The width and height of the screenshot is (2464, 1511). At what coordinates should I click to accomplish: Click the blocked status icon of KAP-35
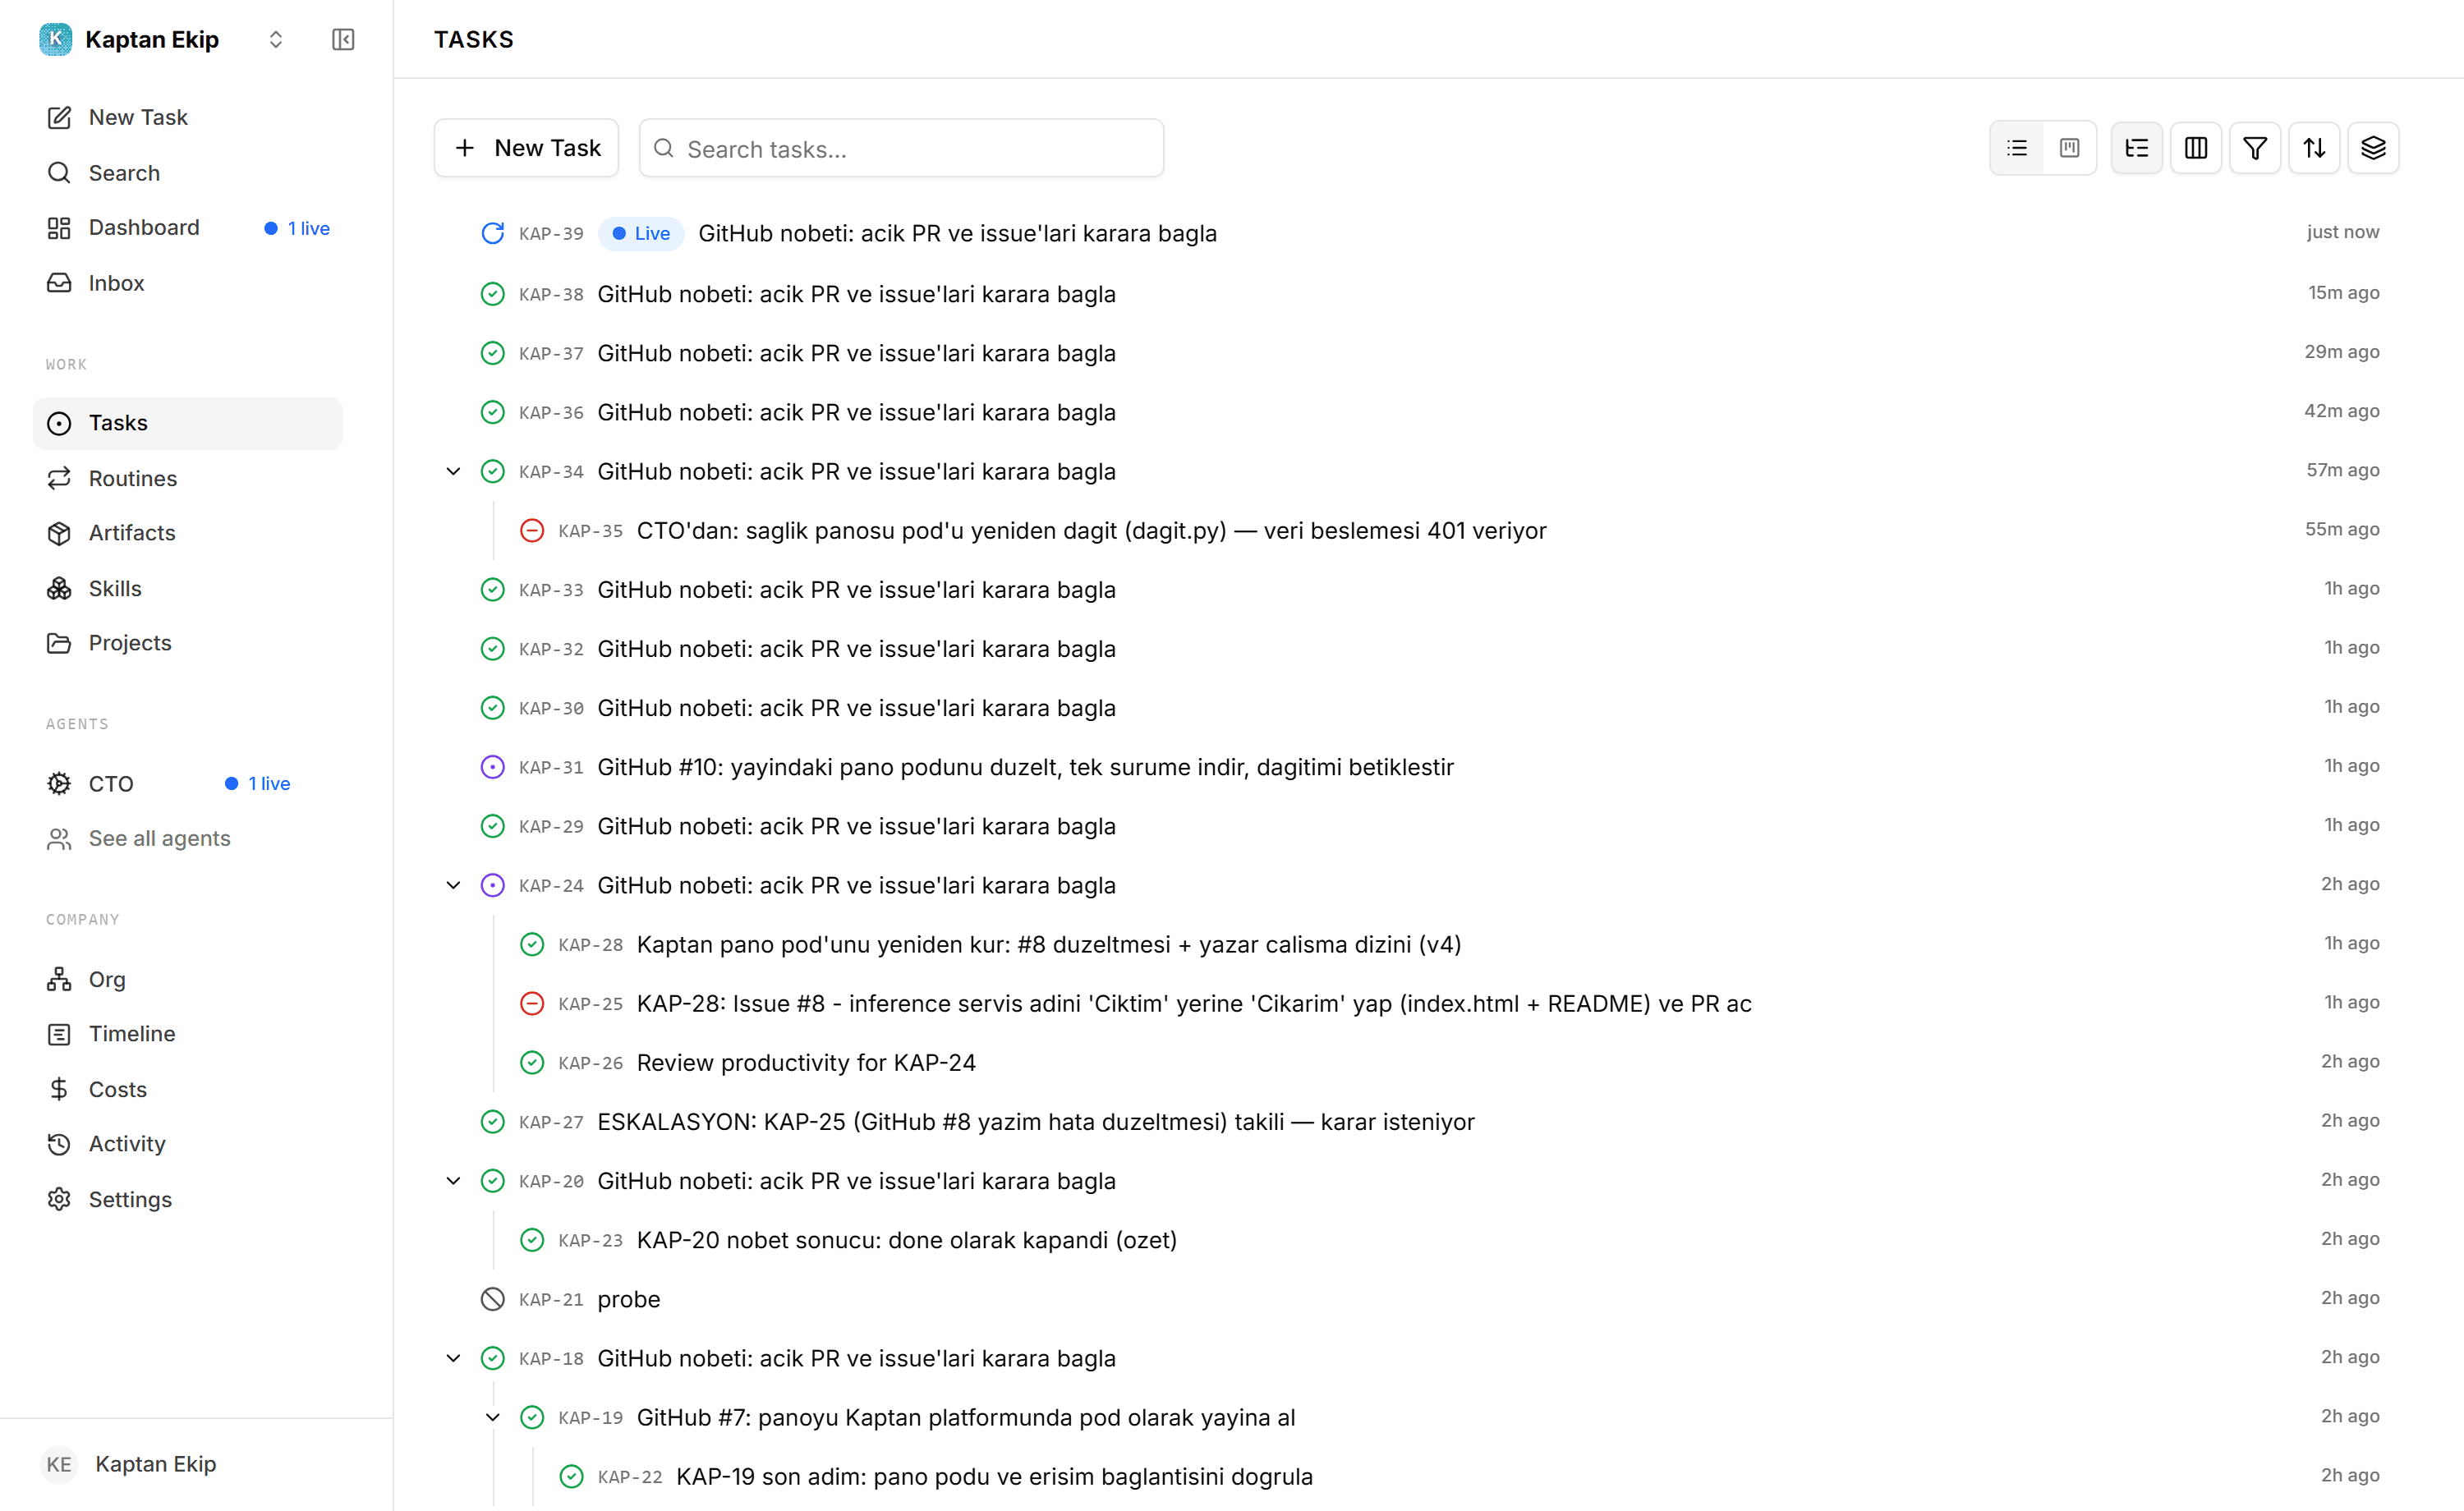532,530
